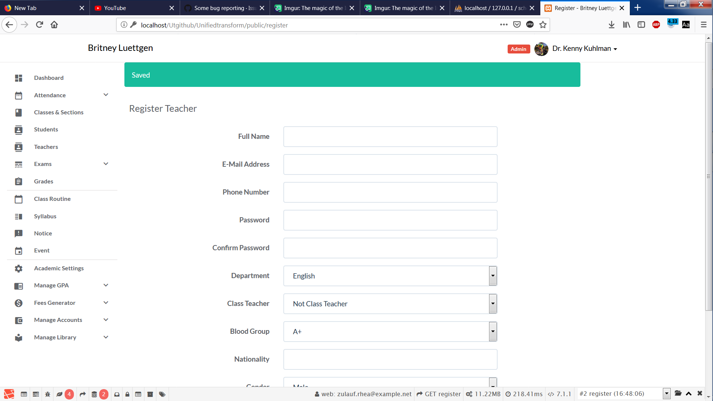Open the reader view toggle in address bar
This screenshot has height=401, width=713.
tap(686, 25)
